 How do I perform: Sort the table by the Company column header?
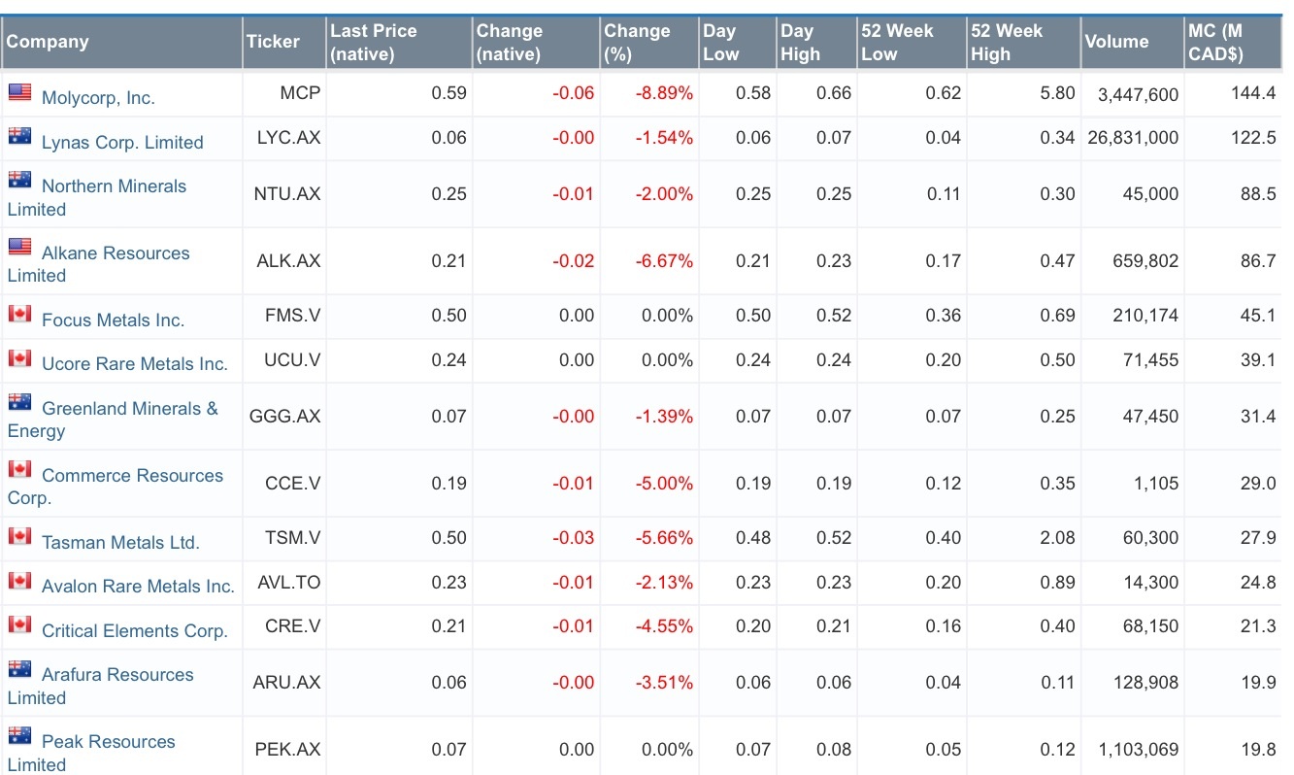point(48,42)
